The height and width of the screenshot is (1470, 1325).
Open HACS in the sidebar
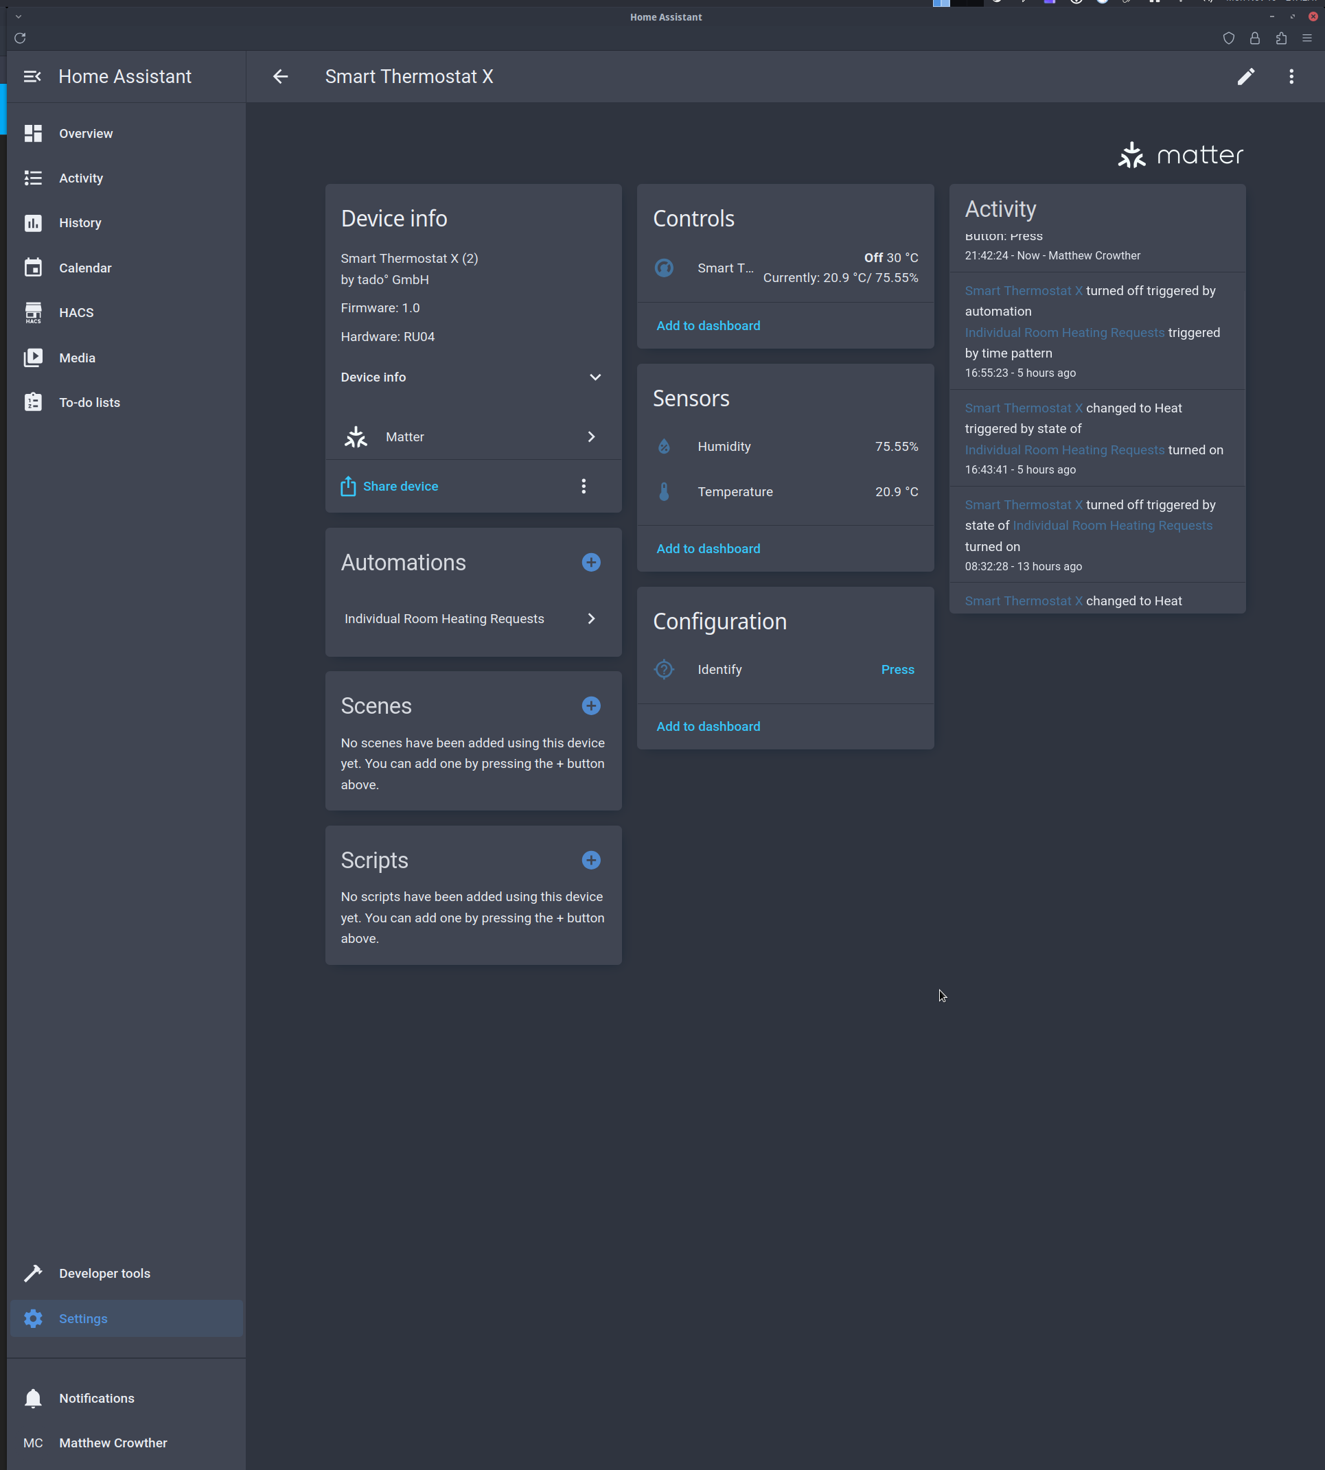coord(76,313)
